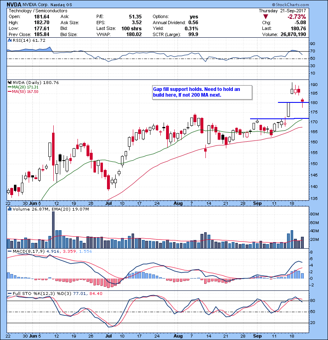
Task: Click the Prev Close value 185.84
Action: coord(42,34)
